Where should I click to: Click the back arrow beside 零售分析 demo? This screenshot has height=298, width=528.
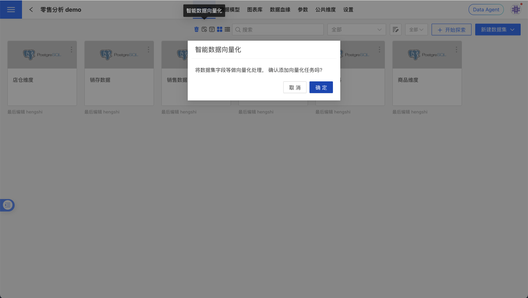(31, 10)
